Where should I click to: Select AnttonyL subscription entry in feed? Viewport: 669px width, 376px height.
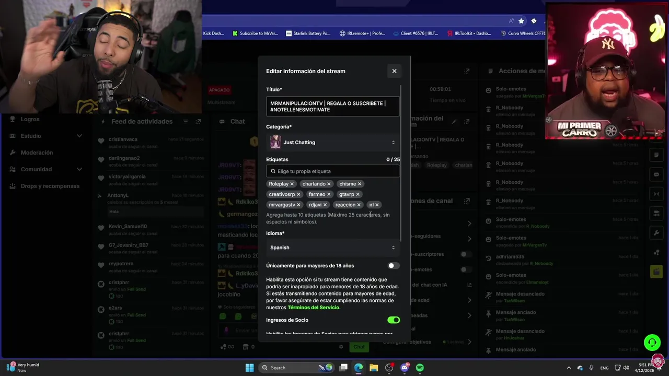151,203
